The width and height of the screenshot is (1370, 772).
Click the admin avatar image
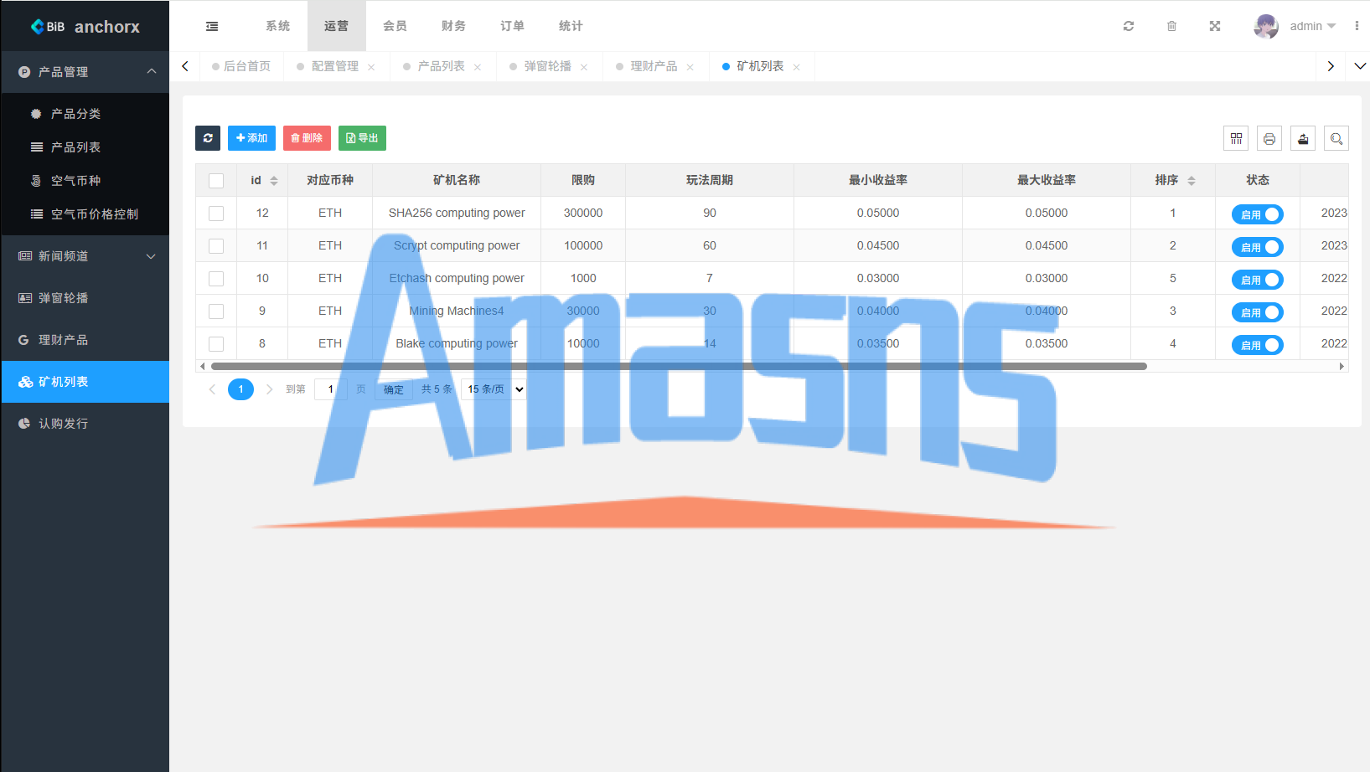pos(1266,26)
